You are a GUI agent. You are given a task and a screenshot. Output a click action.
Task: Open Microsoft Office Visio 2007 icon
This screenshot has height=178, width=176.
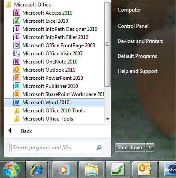17,53
